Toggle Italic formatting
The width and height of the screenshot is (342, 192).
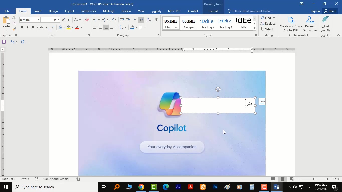27,27
